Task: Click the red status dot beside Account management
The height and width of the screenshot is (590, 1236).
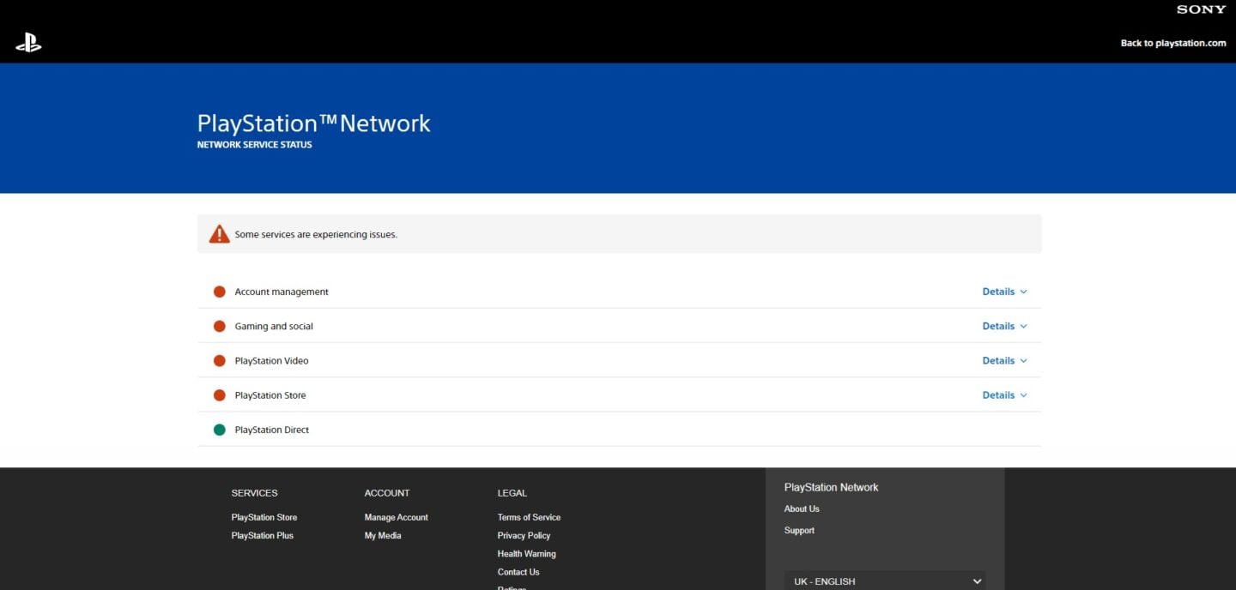Action: click(x=220, y=291)
